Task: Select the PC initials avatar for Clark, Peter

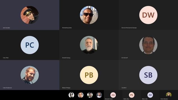Action: 30,45
